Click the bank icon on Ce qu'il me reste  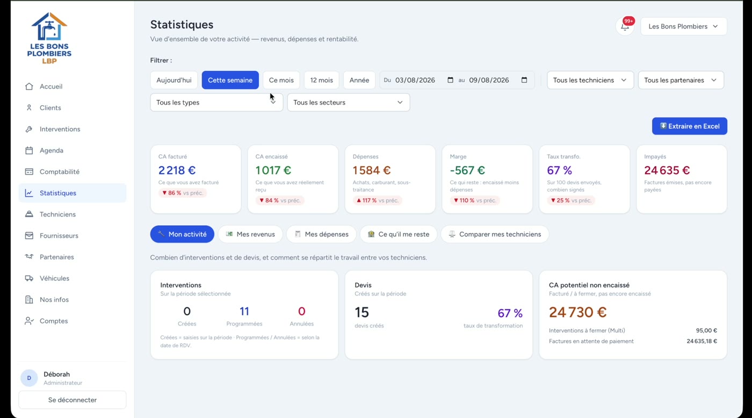pos(371,234)
